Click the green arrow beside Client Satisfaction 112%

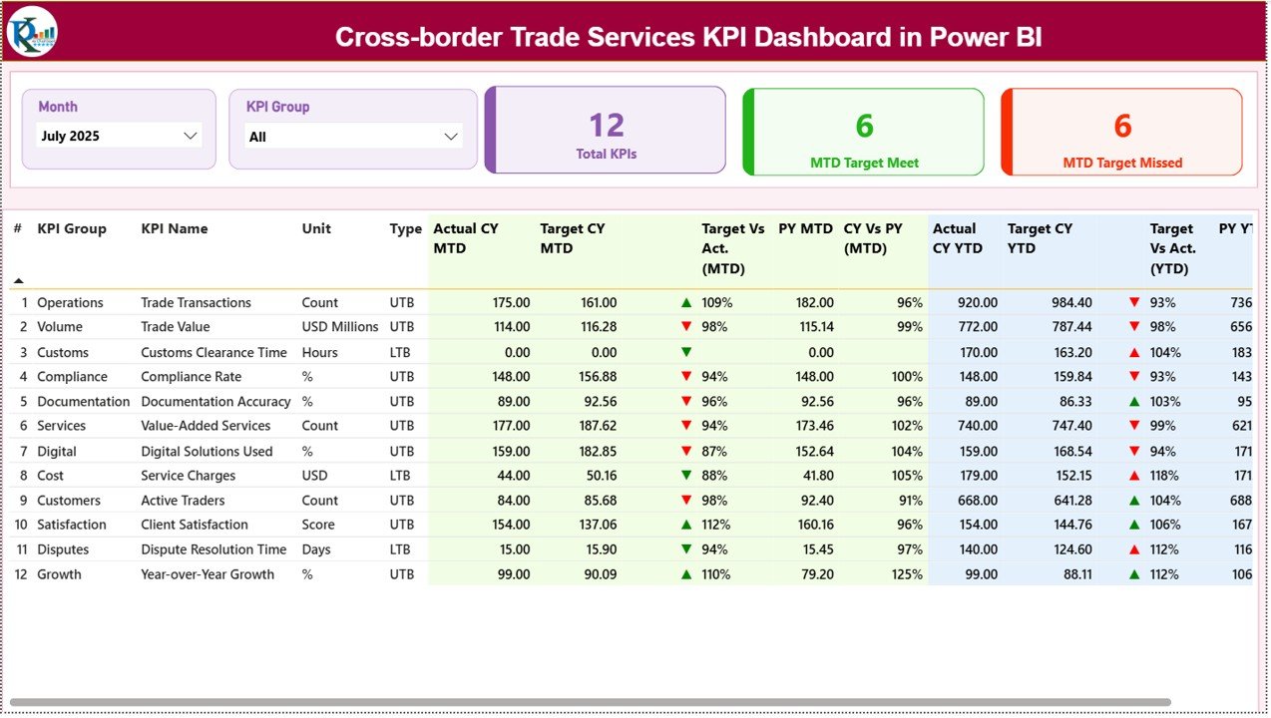coord(686,525)
